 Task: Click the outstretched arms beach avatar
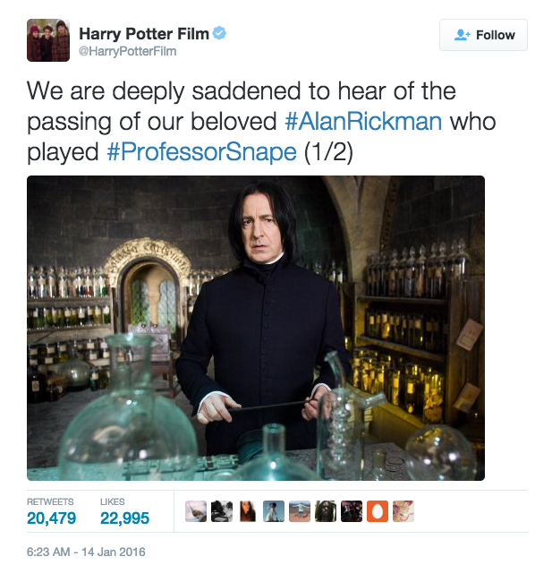(300, 511)
